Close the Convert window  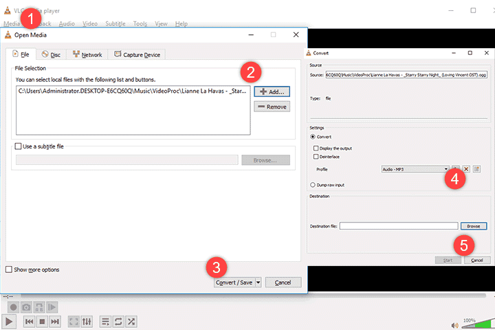[487, 53]
